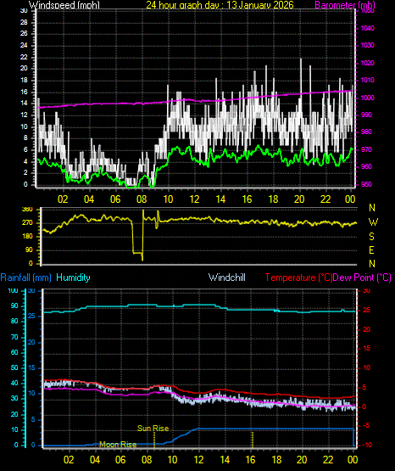Click the 24 mph windspeed axis label

pyautogui.click(x=24, y=45)
